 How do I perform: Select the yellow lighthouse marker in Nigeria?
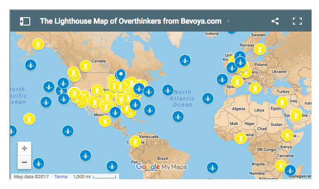[x=240, y=138]
